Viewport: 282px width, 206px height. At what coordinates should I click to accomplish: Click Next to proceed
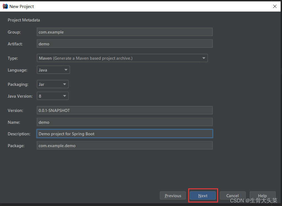pos(203,195)
